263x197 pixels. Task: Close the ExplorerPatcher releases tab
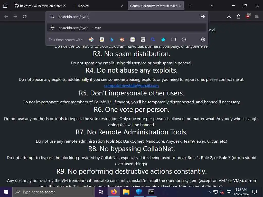[64, 6]
